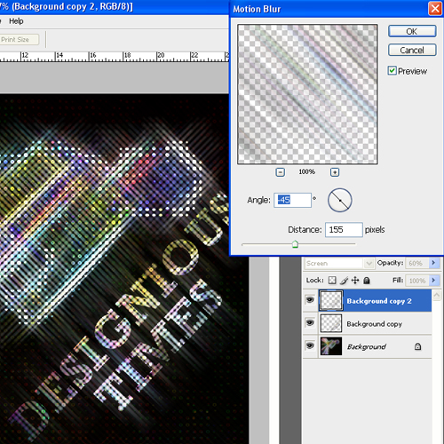Select the Background copy 2 layer name
The image size is (444, 444).
point(379,301)
